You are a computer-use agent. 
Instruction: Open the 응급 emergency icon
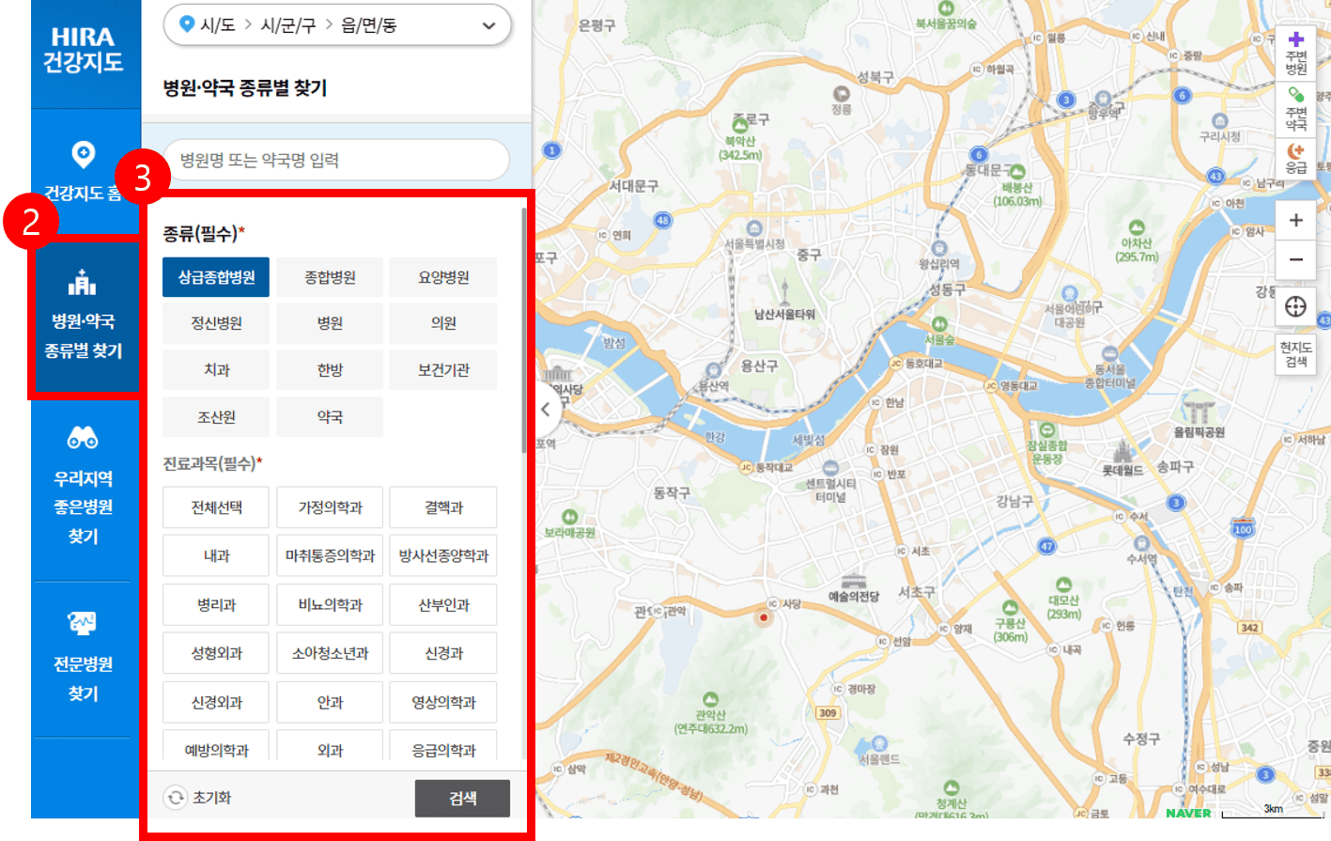[1295, 156]
